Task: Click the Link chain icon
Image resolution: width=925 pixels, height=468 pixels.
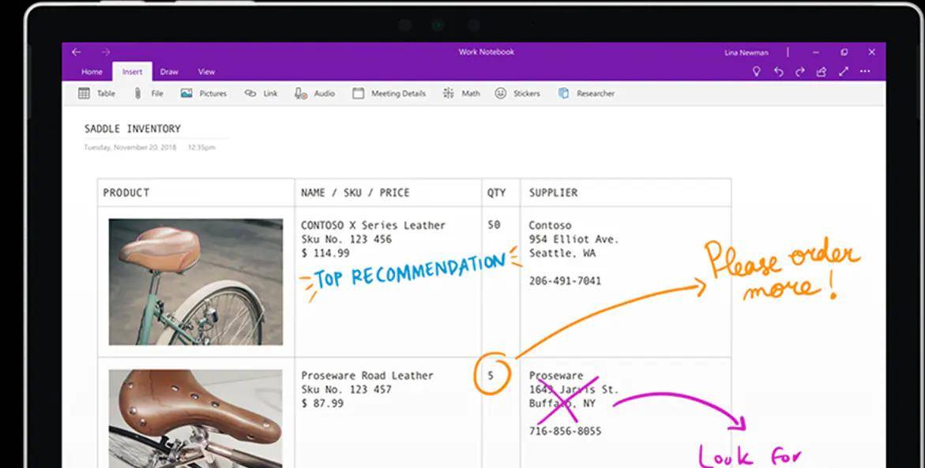Action: click(x=250, y=93)
